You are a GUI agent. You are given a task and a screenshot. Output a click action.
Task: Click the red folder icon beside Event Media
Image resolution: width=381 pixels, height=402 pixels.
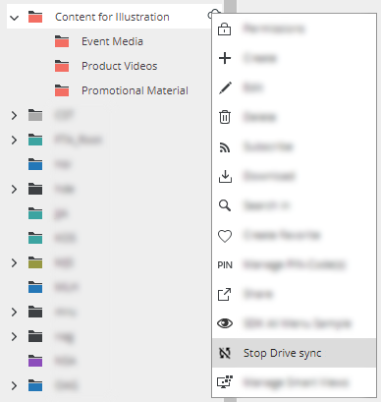[x=62, y=41]
